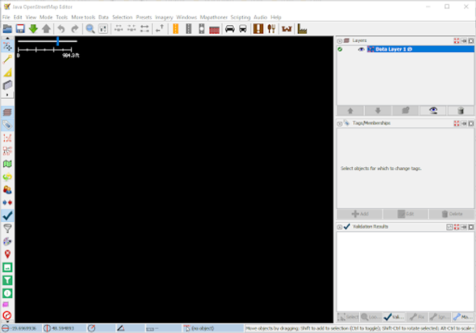Activate the Select mode tool
Image resolution: width=476 pixels, height=333 pixels.
(7, 46)
